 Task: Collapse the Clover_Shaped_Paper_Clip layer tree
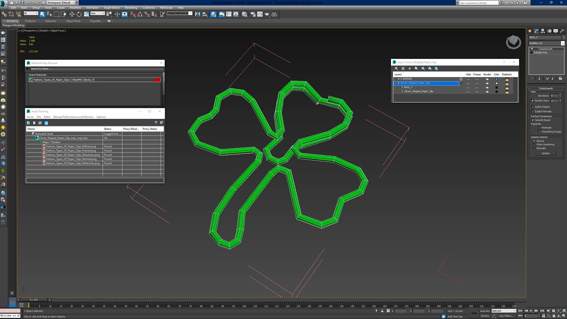pos(395,83)
